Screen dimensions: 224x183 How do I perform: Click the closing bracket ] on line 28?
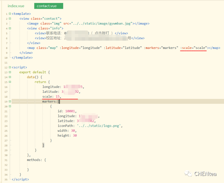[43, 145]
